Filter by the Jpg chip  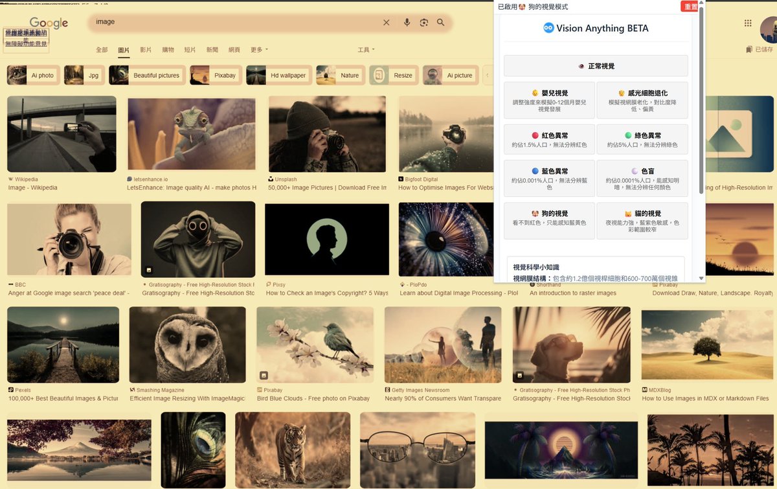click(x=84, y=75)
